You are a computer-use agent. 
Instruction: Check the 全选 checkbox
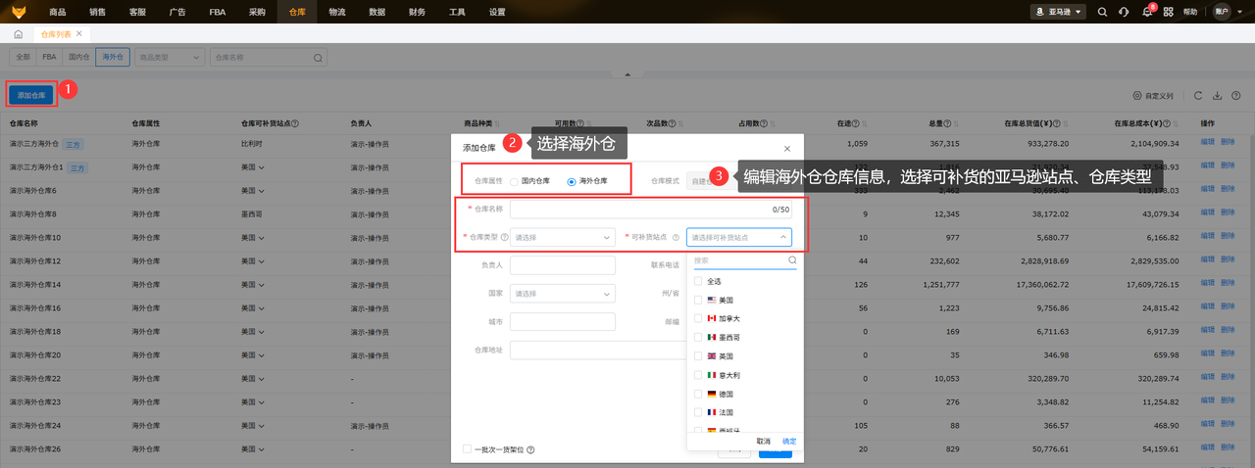(698, 281)
